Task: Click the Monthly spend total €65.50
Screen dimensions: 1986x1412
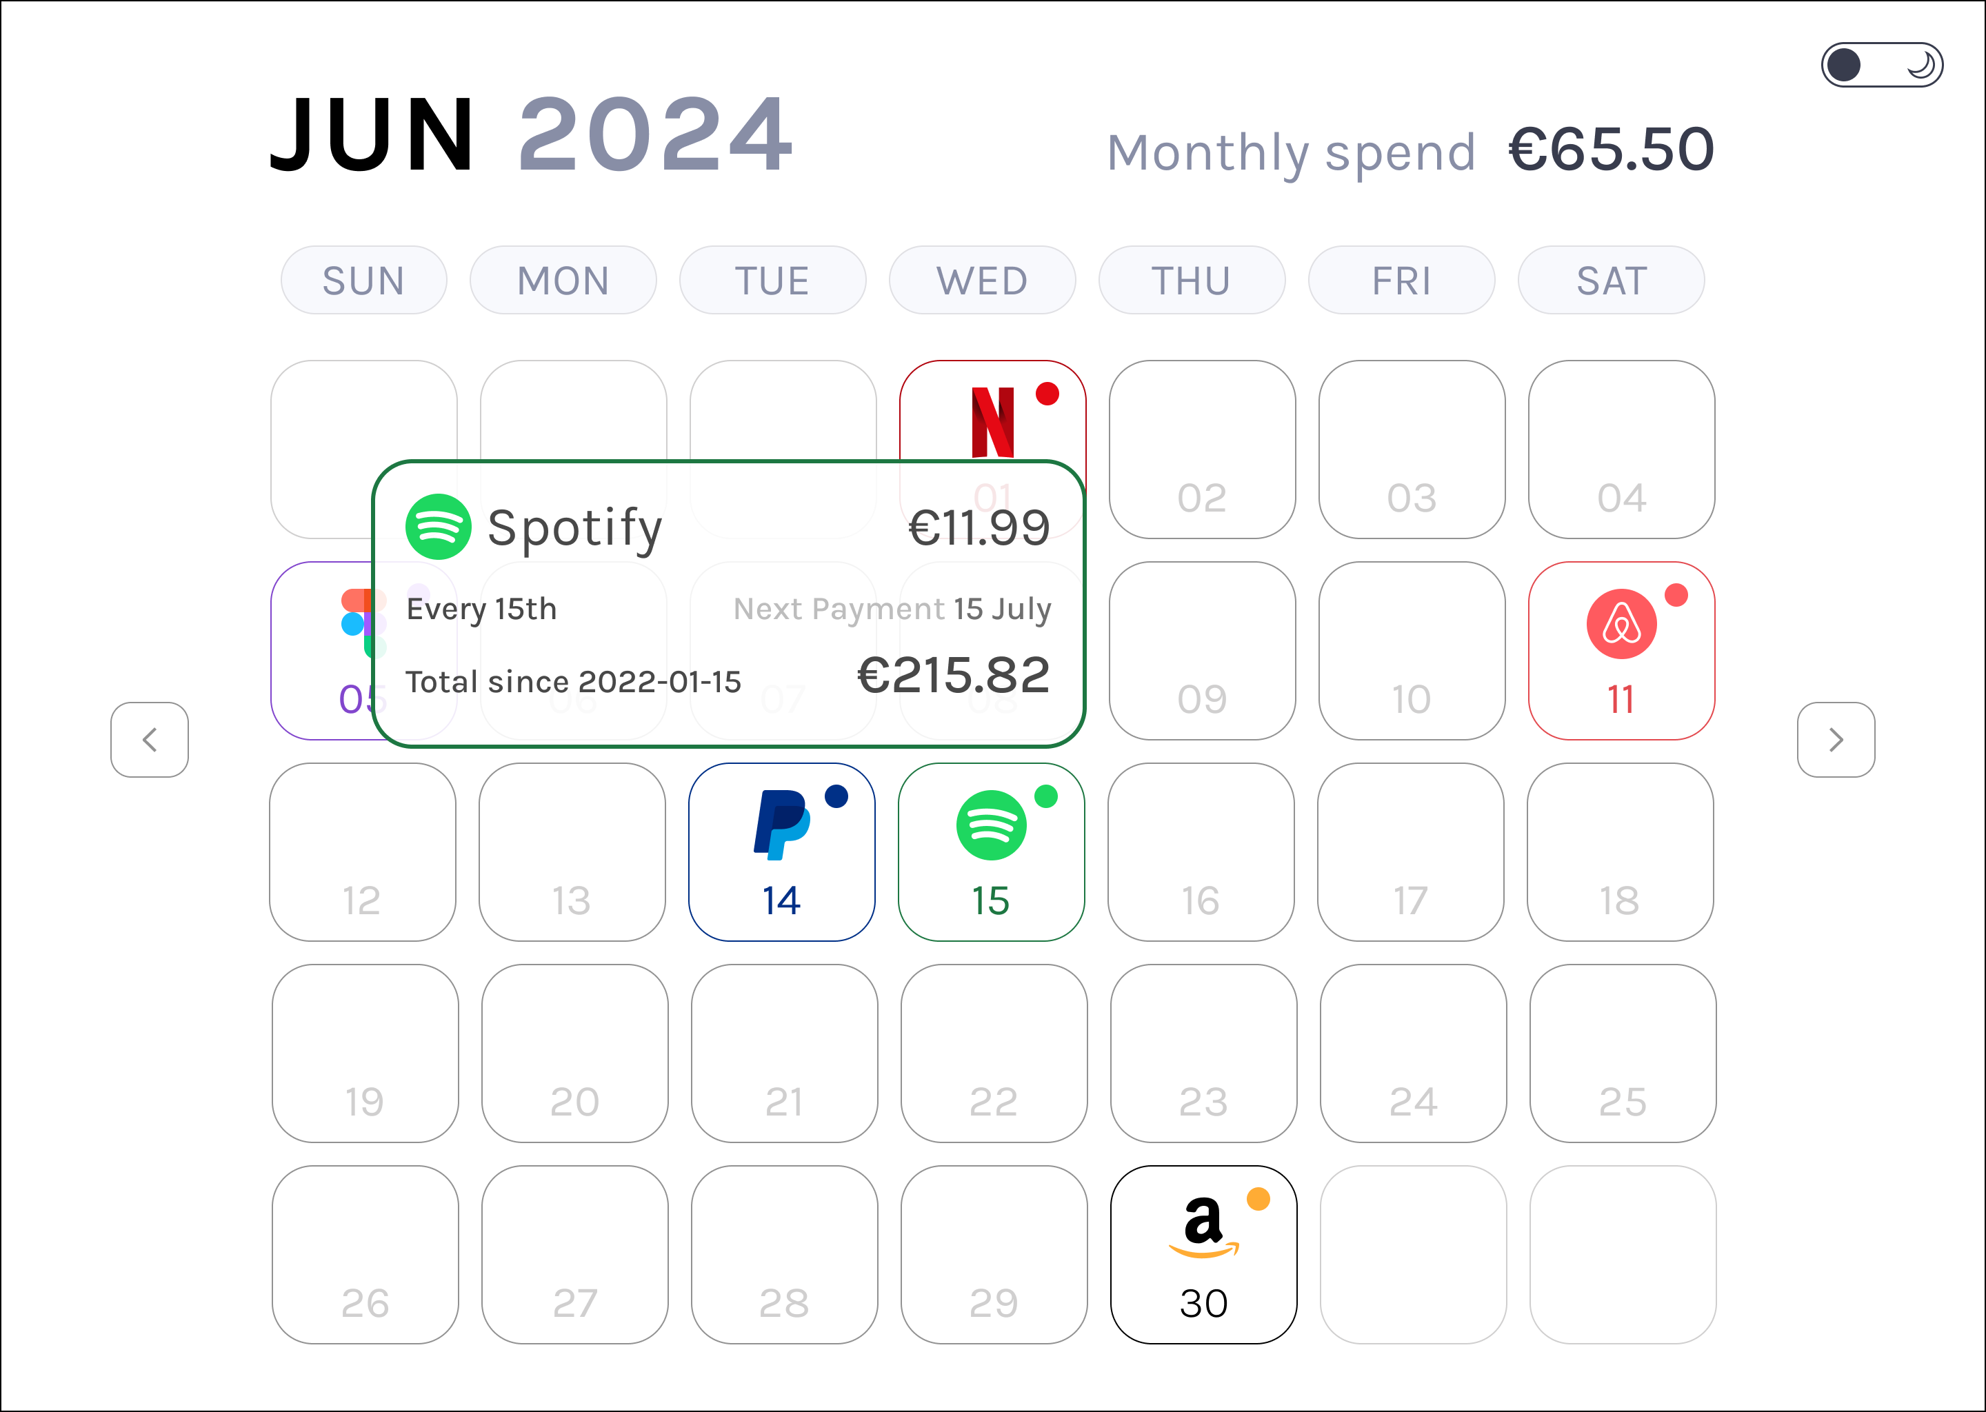Action: pyautogui.click(x=1610, y=150)
